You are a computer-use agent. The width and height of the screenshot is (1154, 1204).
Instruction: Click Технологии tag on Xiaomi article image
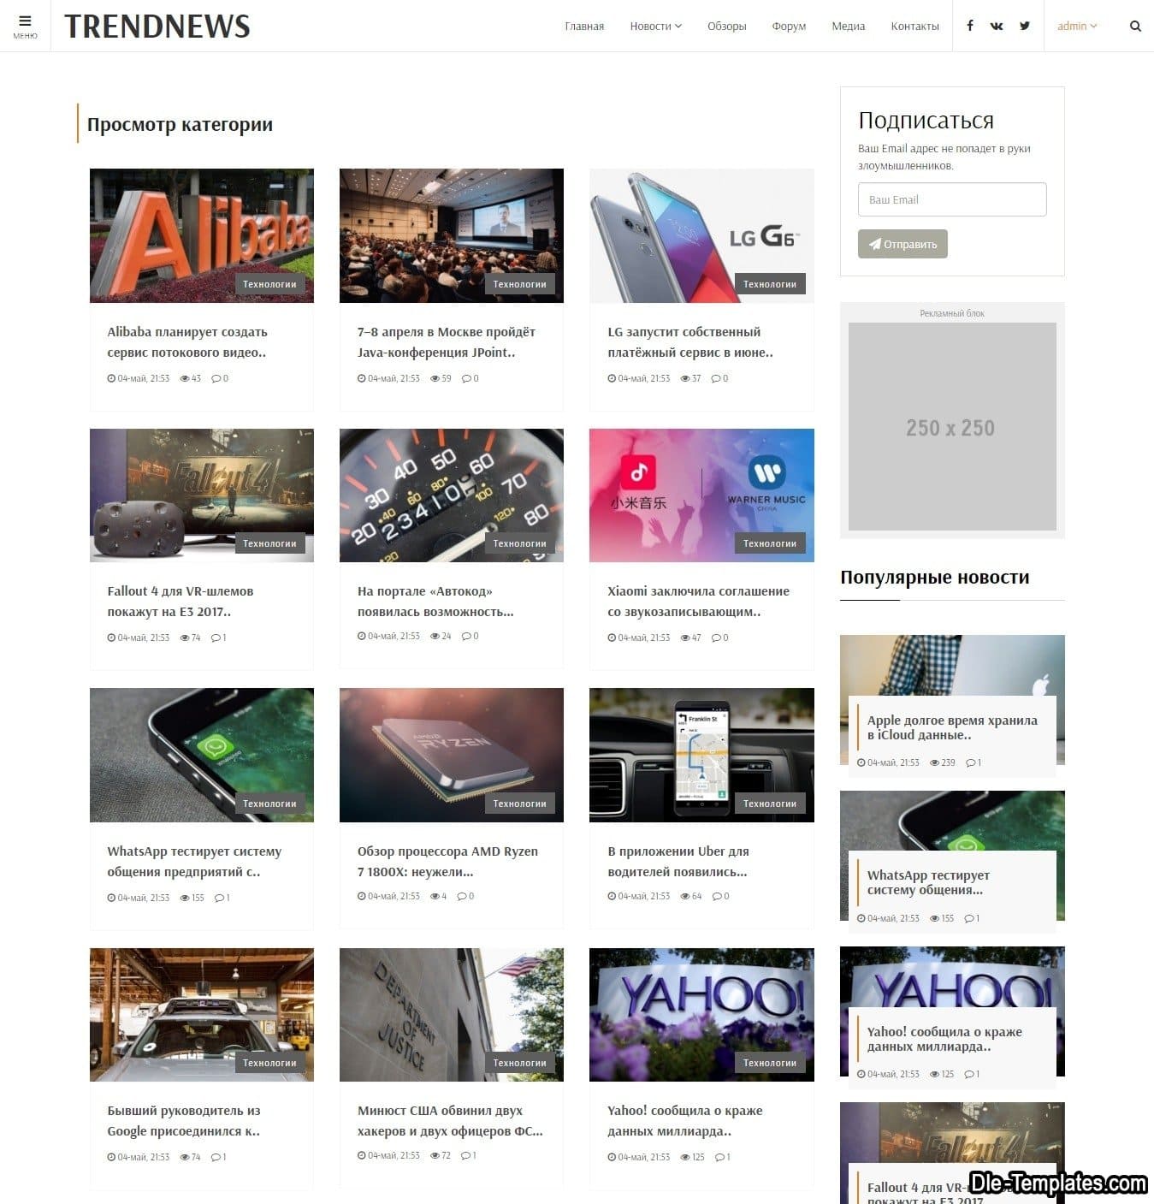click(770, 543)
